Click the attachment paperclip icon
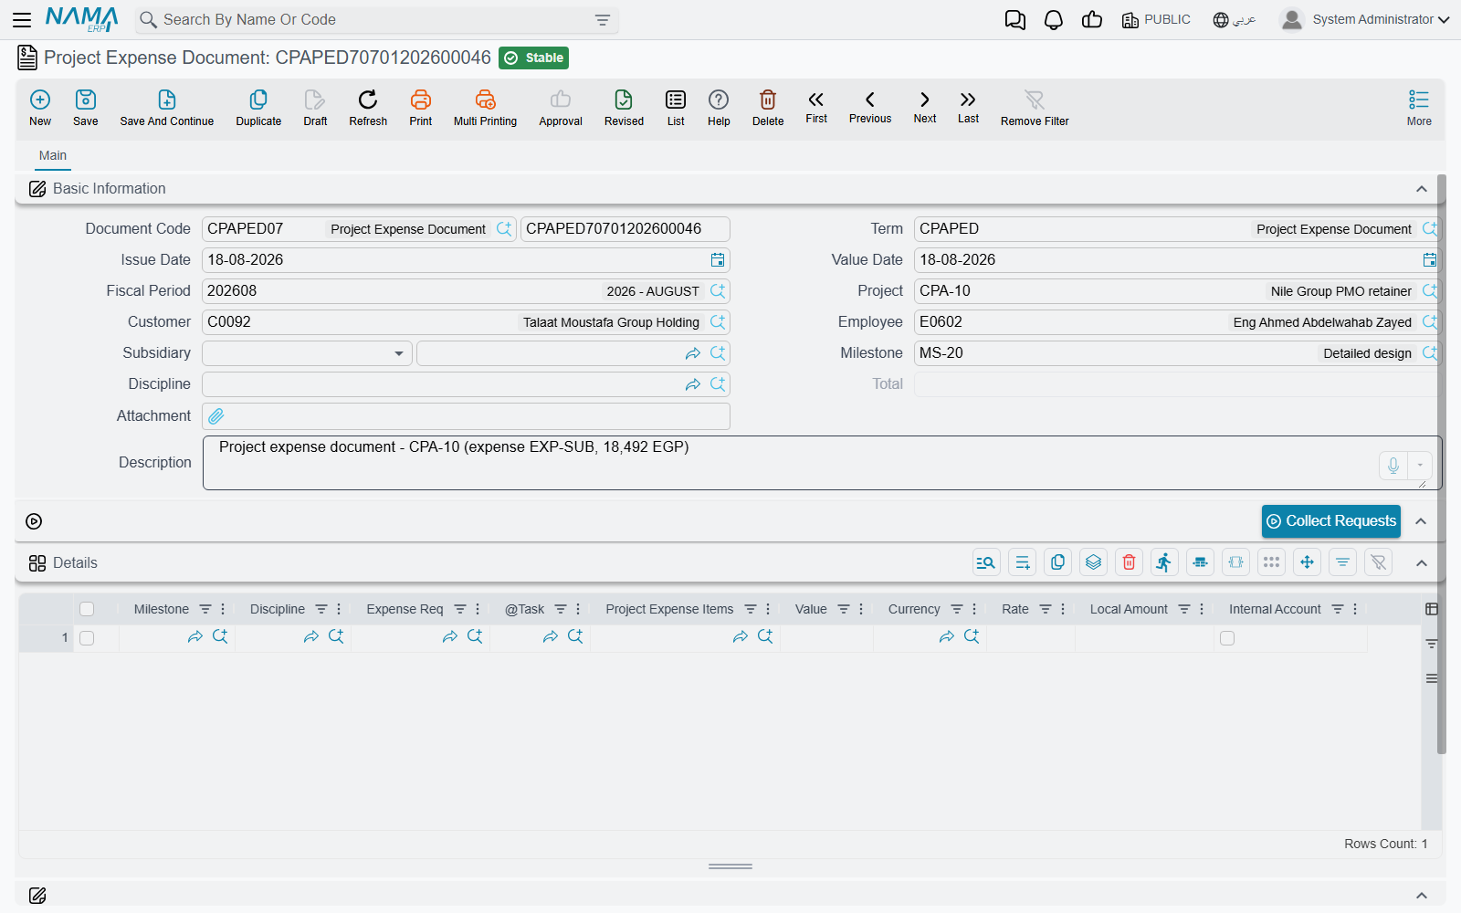This screenshot has width=1461, height=913. coord(216,416)
